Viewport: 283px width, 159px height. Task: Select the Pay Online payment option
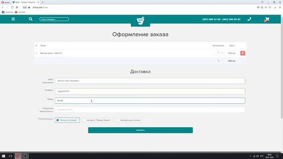(67, 120)
